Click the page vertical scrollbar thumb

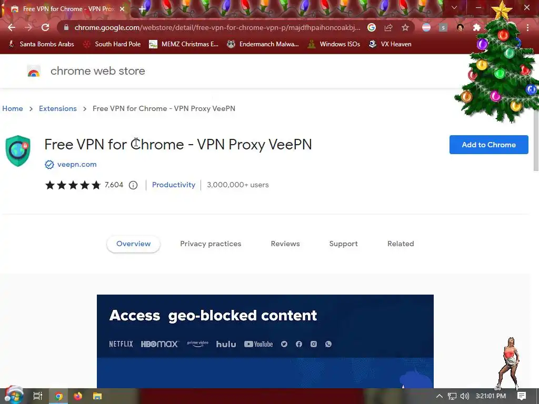[536, 137]
